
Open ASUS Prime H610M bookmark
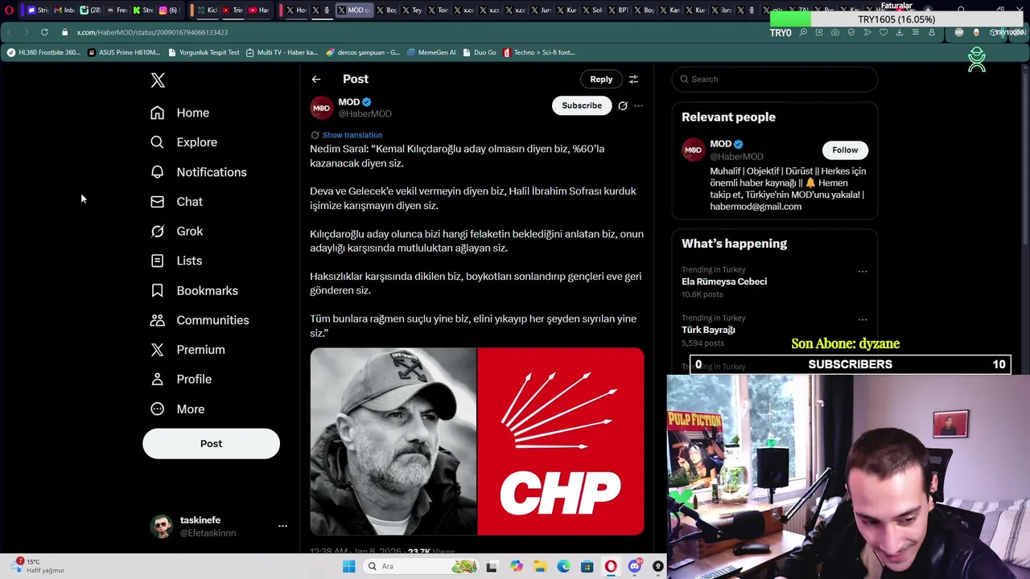pyautogui.click(x=124, y=52)
